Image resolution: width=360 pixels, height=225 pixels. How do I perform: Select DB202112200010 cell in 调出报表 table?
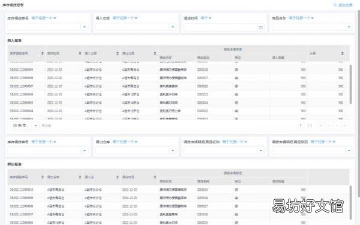(x=22, y=190)
